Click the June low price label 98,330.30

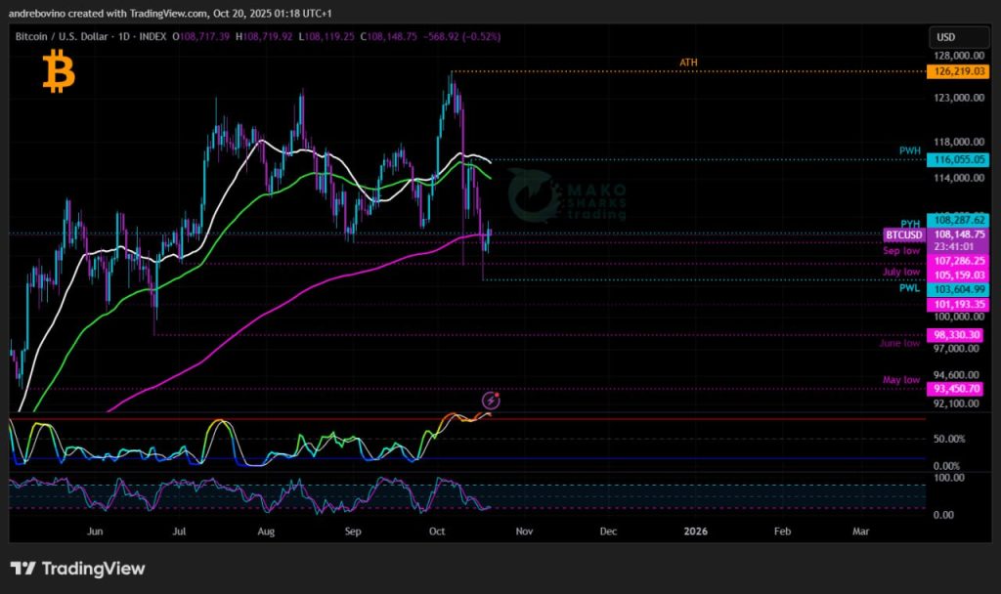[x=958, y=335]
